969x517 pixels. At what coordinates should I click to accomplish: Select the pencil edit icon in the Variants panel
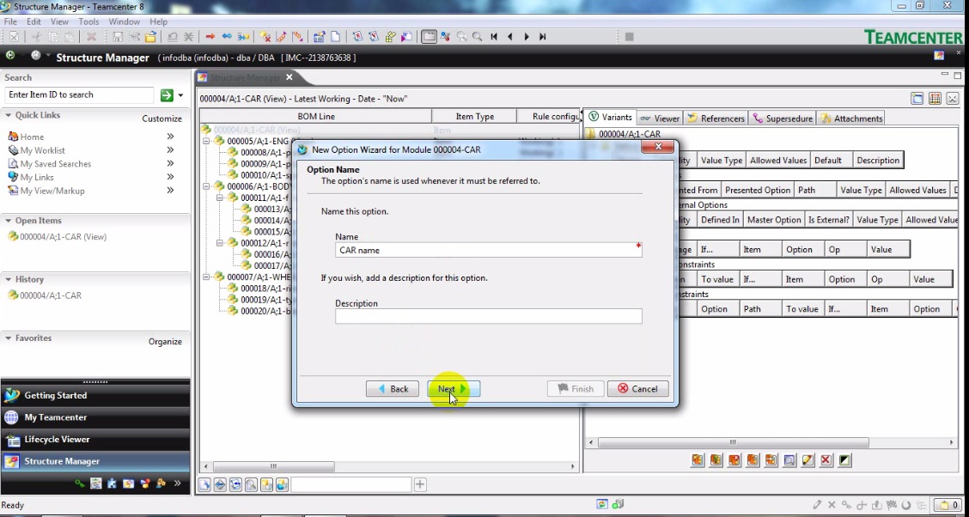(x=807, y=460)
